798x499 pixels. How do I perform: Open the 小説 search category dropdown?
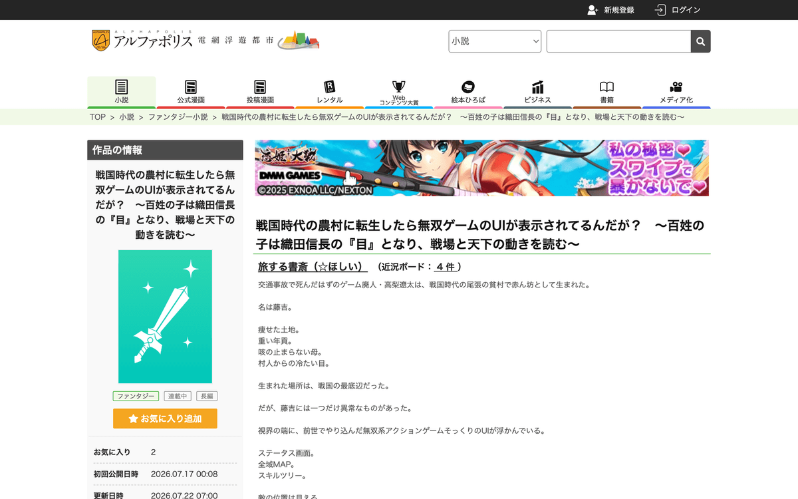tap(495, 41)
